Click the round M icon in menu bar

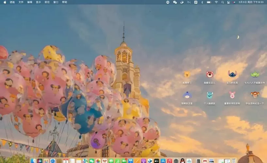(168, 2)
